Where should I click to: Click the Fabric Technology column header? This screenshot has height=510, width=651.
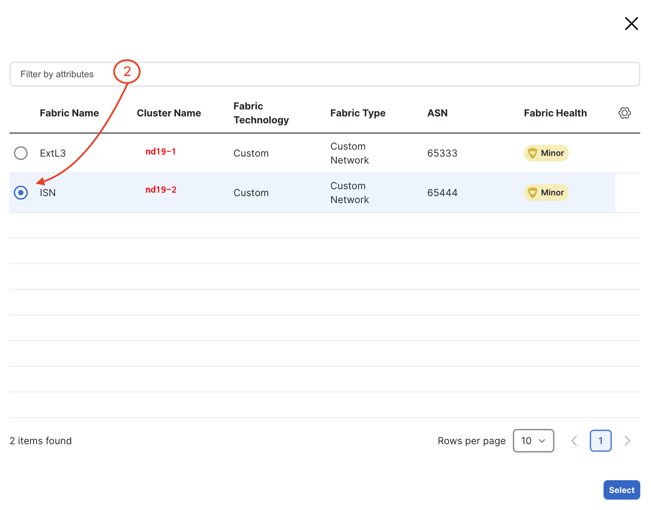[261, 113]
